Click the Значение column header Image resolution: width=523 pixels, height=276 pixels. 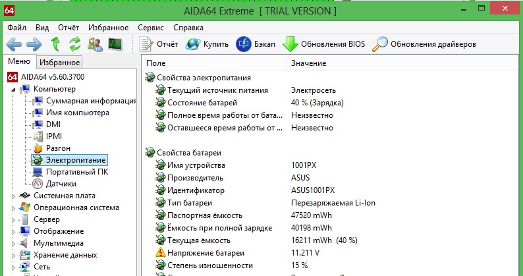pyautogui.click(x=308, y=63)
